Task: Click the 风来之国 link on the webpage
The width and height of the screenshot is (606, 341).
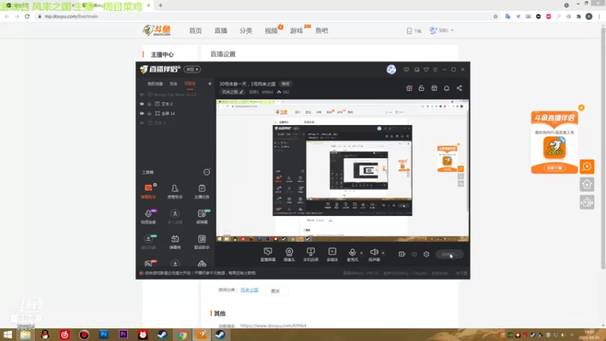Action: (249, 290)
